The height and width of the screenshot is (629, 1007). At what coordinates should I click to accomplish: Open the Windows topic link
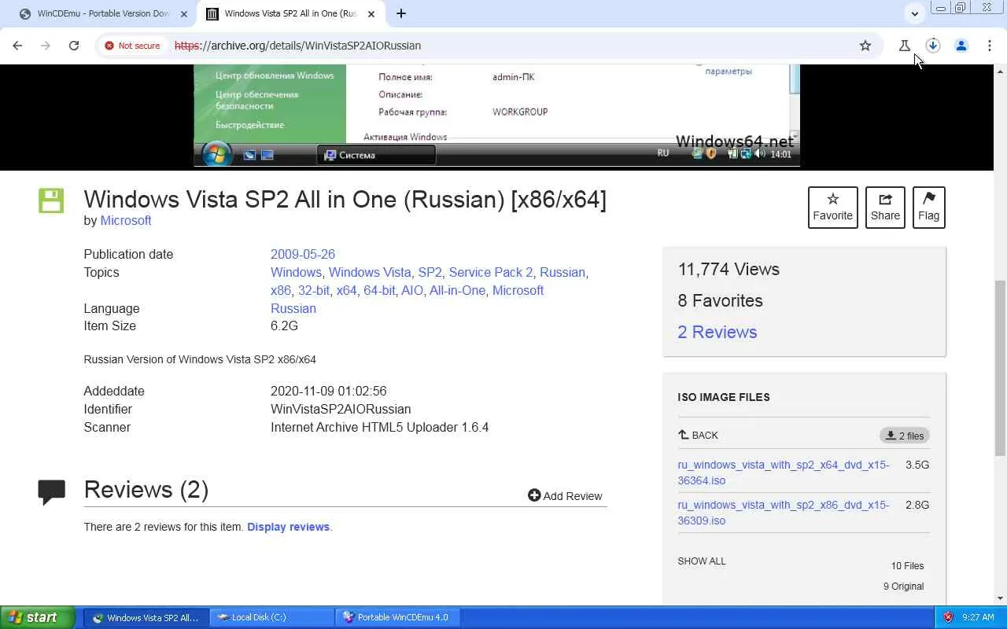(x=296, y=272)
